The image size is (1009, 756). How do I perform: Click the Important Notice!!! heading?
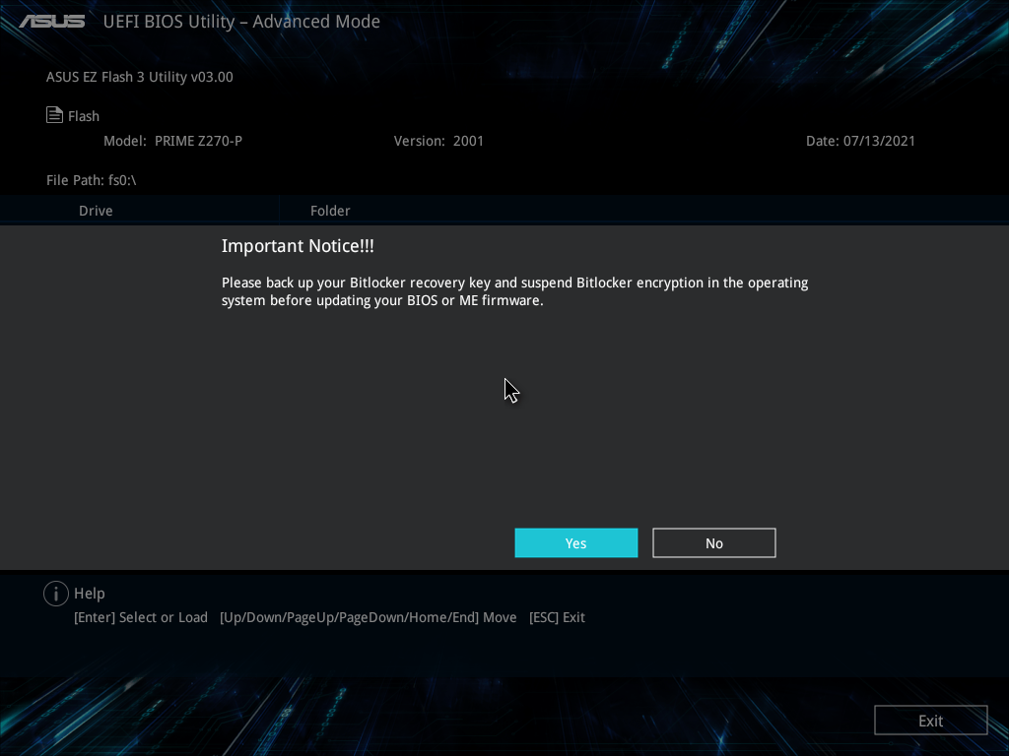coord(298,245)
